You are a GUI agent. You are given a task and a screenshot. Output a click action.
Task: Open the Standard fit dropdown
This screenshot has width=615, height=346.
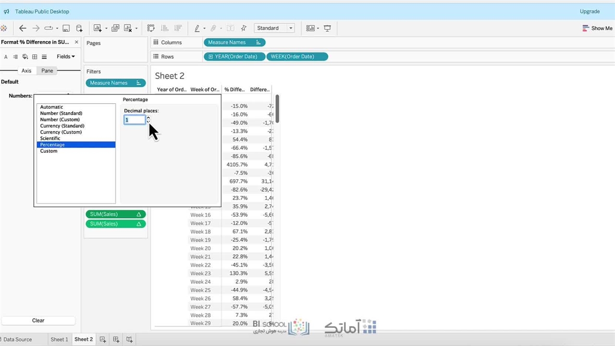coord(274,28)
